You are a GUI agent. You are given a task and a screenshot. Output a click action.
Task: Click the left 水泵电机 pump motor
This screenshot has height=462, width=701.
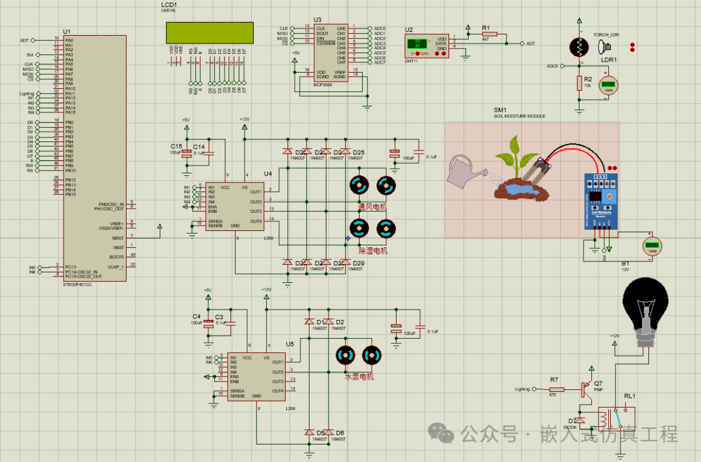click(x=345, y=355)
